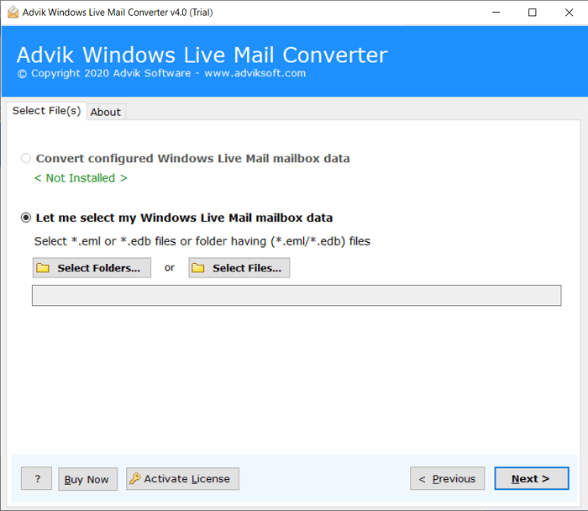The width and height of the screenshot is (588, 511).
Task: Click the Advik Windows Live Mail Converter heading
Action: tap(202, 55)
